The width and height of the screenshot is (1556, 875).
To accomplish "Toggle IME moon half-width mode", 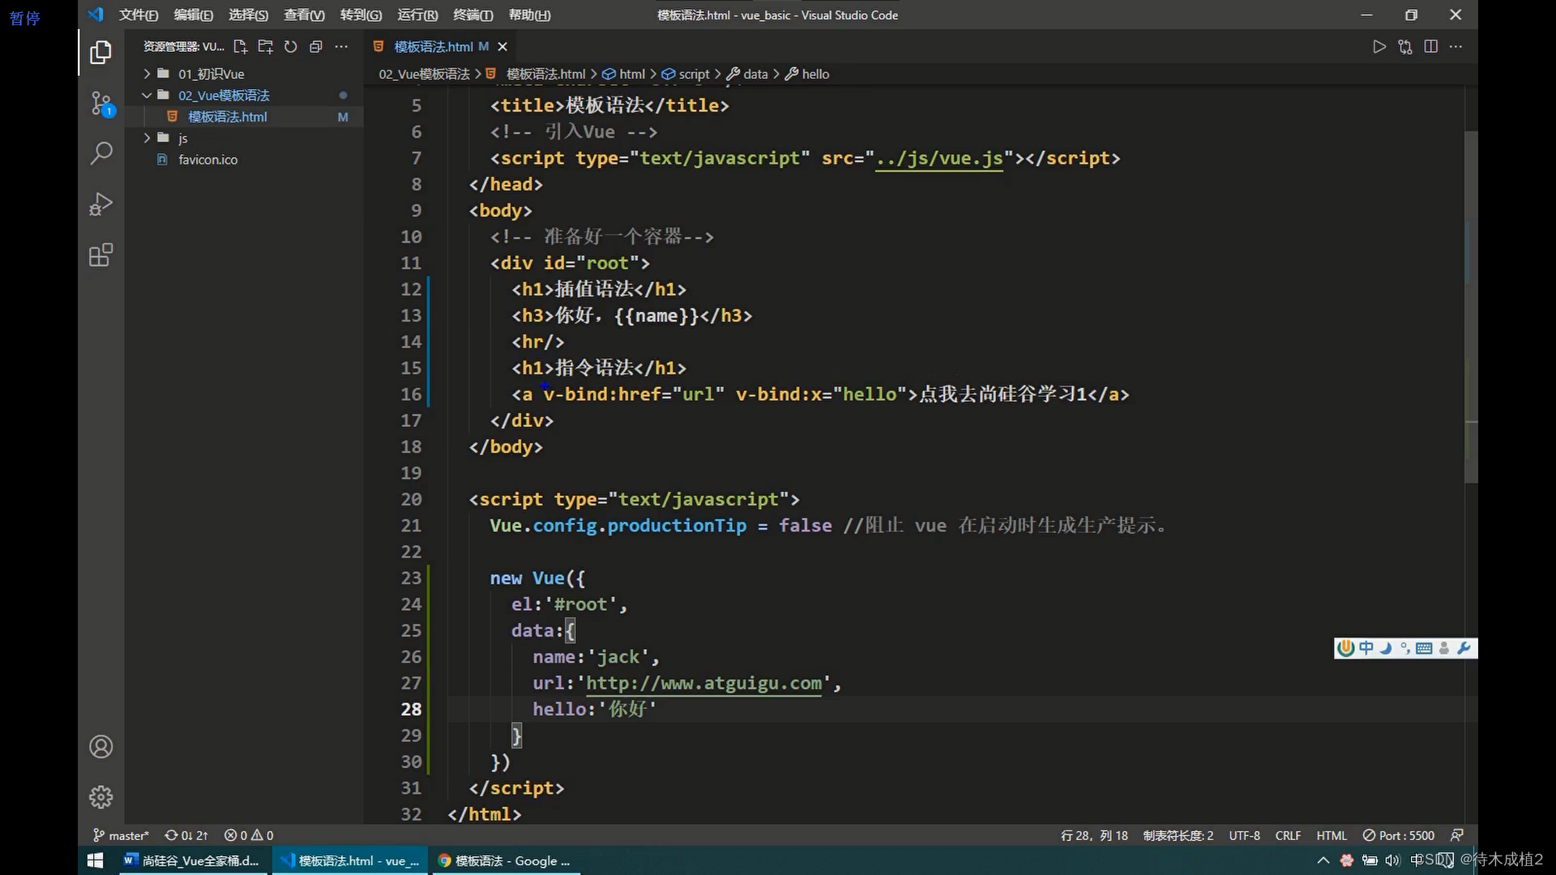I will click(1387, 648).
